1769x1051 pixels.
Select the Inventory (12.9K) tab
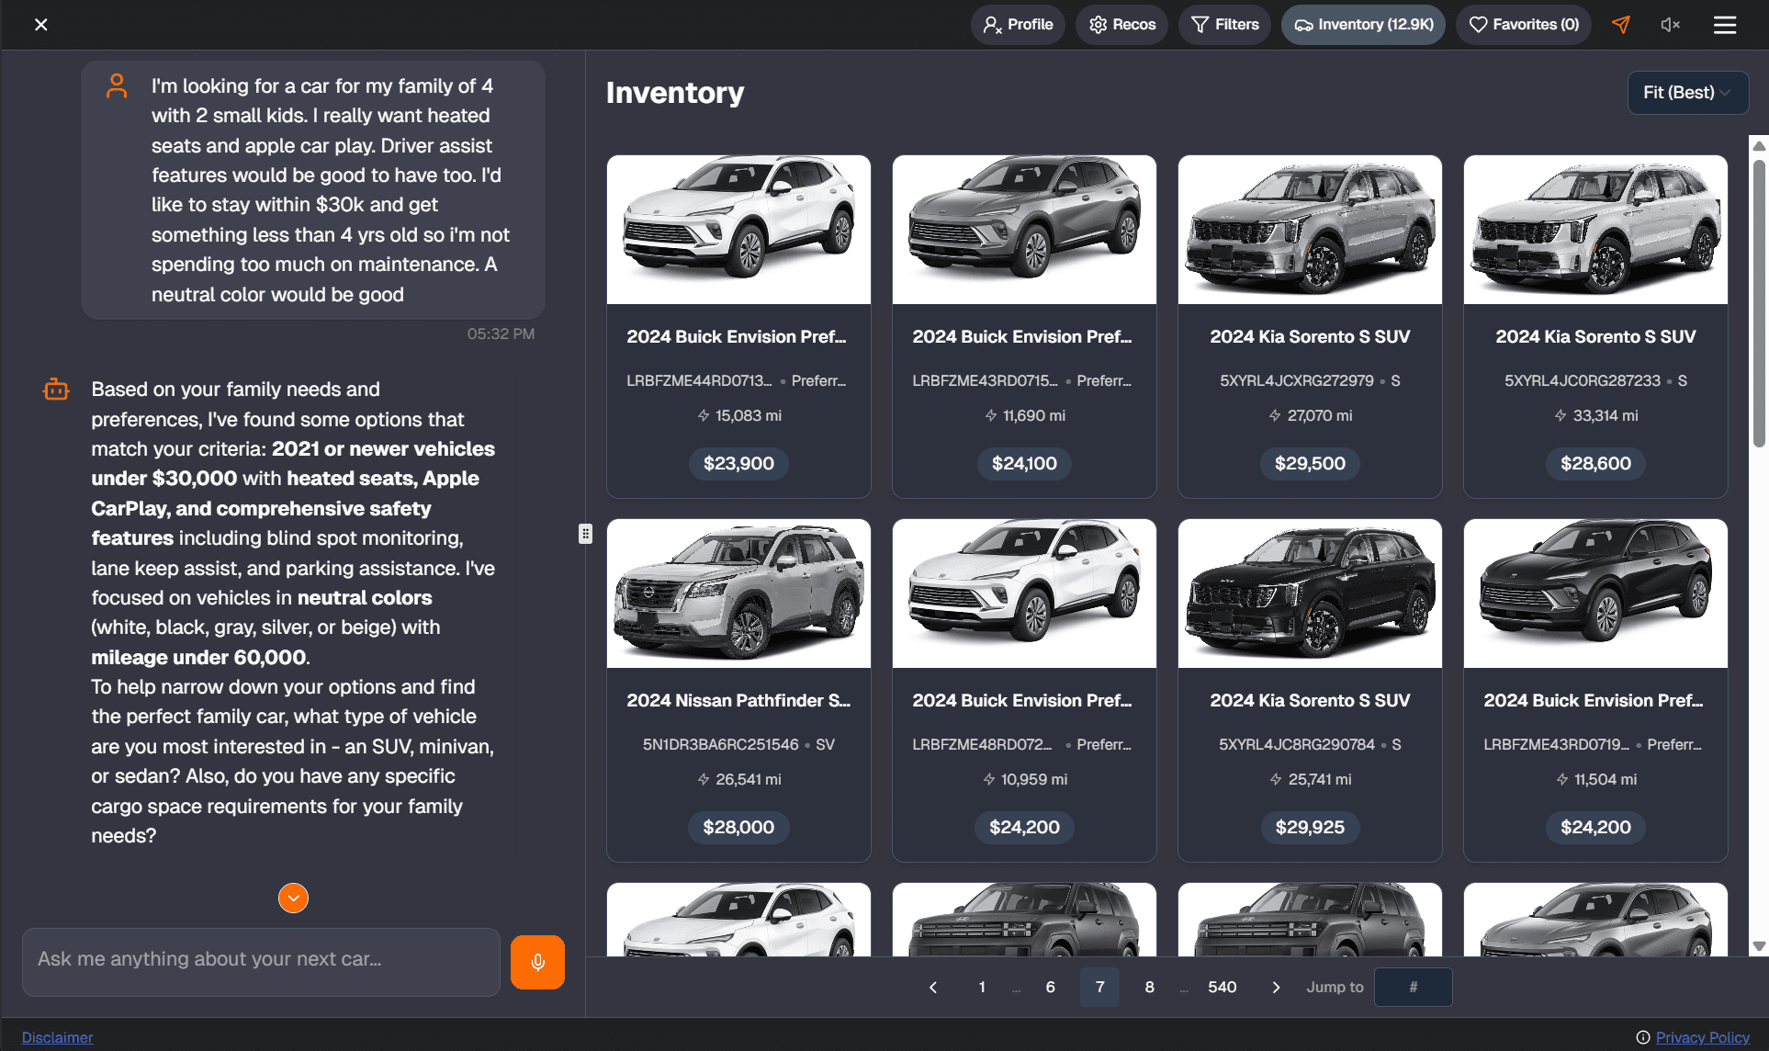[1363, 25]
